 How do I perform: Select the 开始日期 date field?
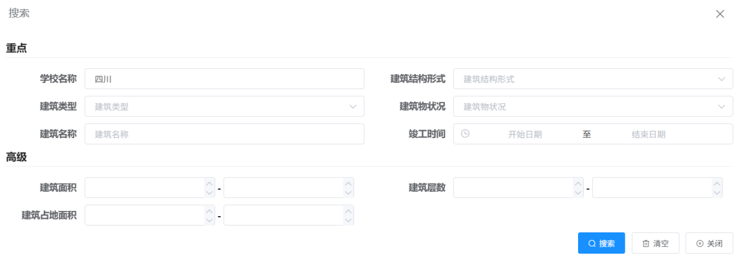coord(525,135)
